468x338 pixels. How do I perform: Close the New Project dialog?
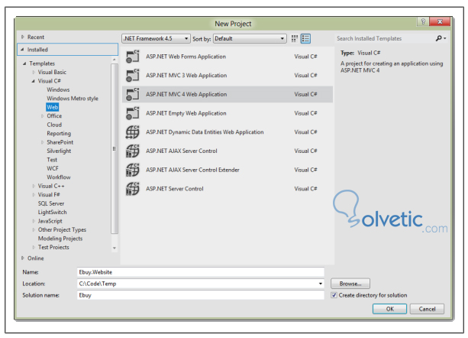(x=440, y=21)
